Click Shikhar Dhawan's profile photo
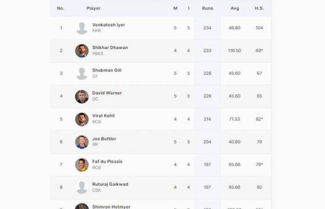This screenshot has width=325, height=209. pyautogui.click(x=82, y=51)
